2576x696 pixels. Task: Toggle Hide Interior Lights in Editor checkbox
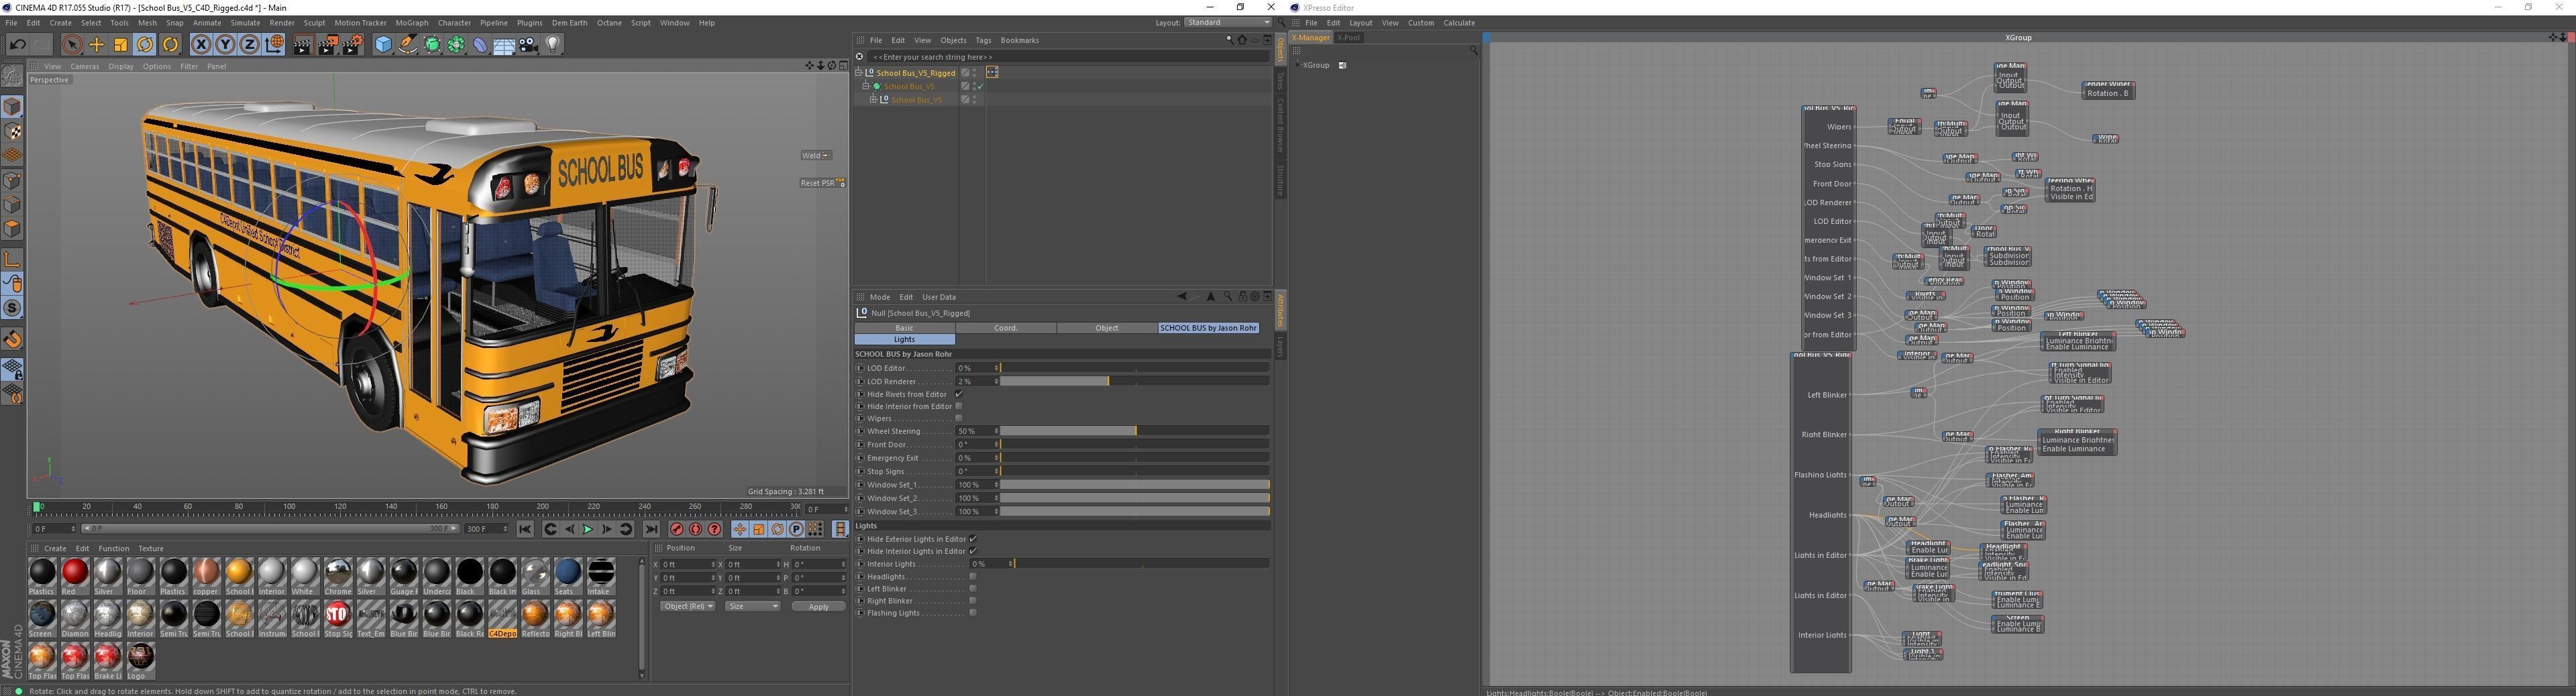pyautogui.click(x=972, y=551)
